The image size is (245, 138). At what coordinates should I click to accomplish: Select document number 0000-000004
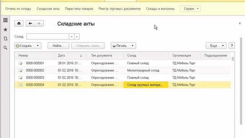[x=35, y=85]
